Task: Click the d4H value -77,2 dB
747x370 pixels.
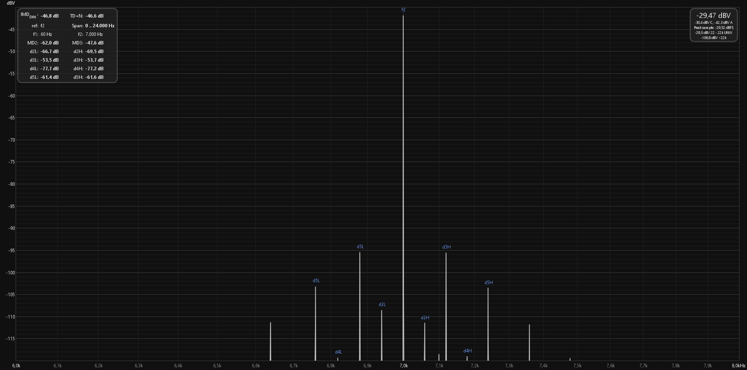Action: [94, 69]
